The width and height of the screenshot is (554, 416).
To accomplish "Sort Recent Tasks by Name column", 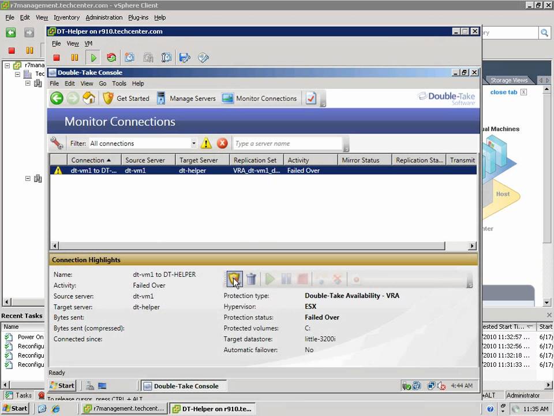I will click(x=23, y=326).
